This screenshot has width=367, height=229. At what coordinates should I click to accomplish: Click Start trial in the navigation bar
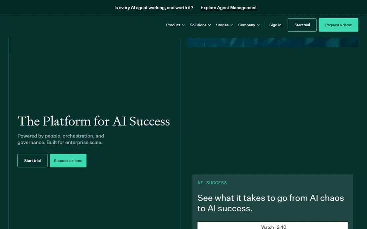(302, 25)
